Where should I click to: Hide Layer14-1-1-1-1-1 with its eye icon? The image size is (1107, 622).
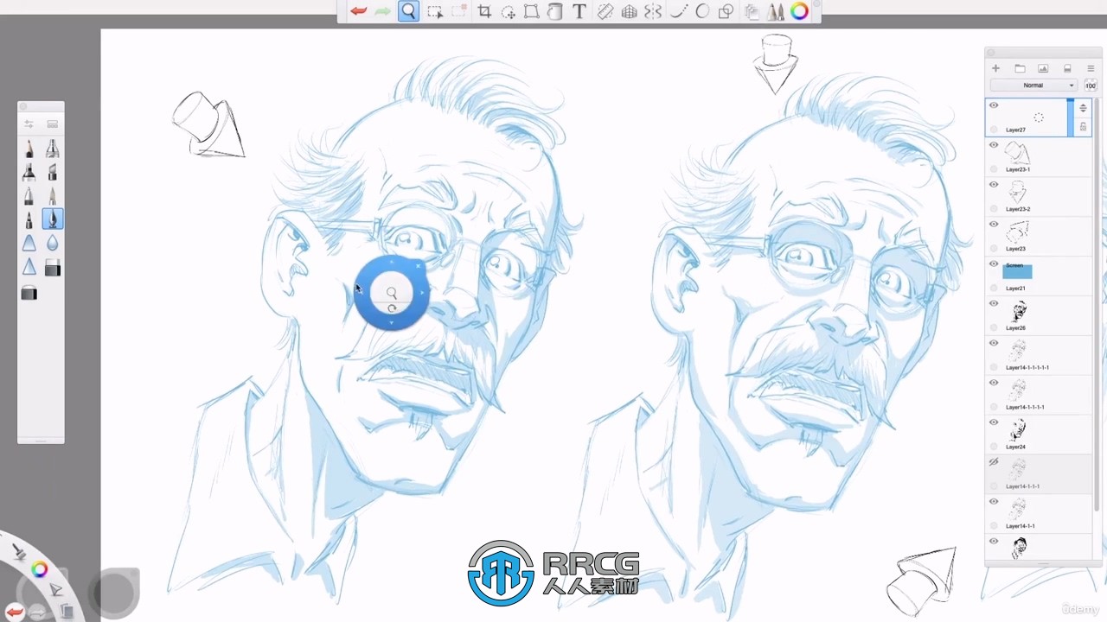(x=994, y=343)
